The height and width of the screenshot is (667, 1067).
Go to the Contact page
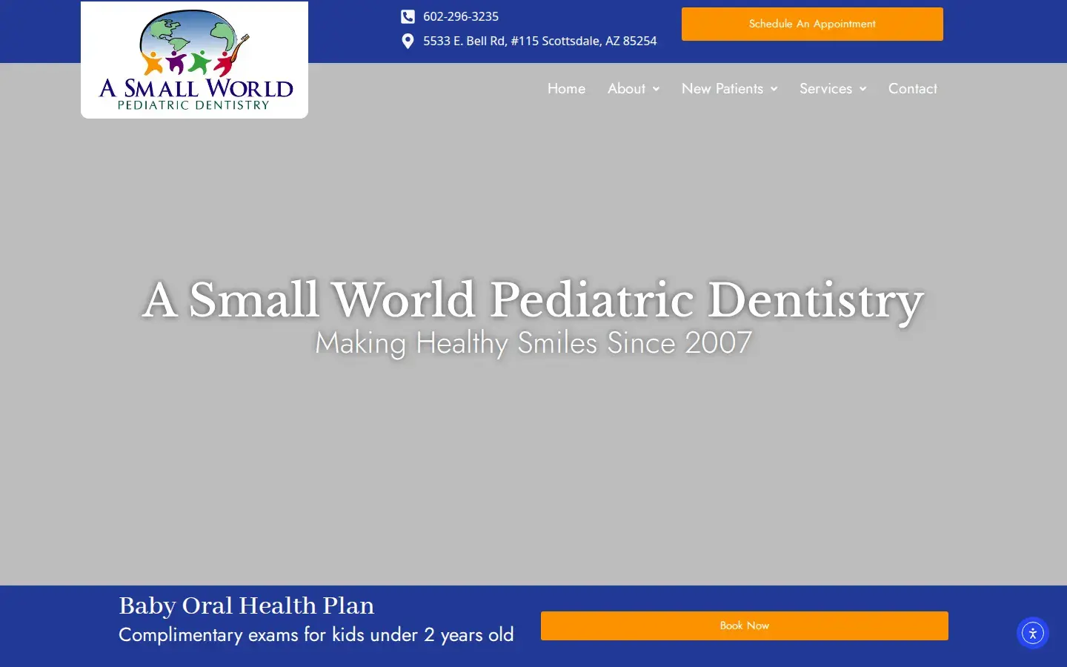coord(913,88)
